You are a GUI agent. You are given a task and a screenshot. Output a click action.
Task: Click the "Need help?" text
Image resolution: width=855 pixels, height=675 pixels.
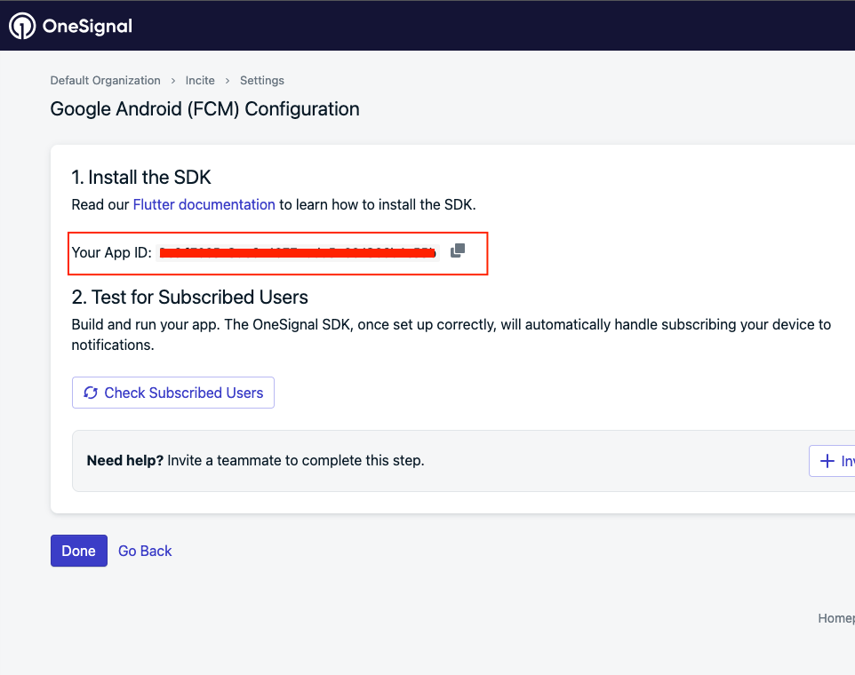[124, 461]
